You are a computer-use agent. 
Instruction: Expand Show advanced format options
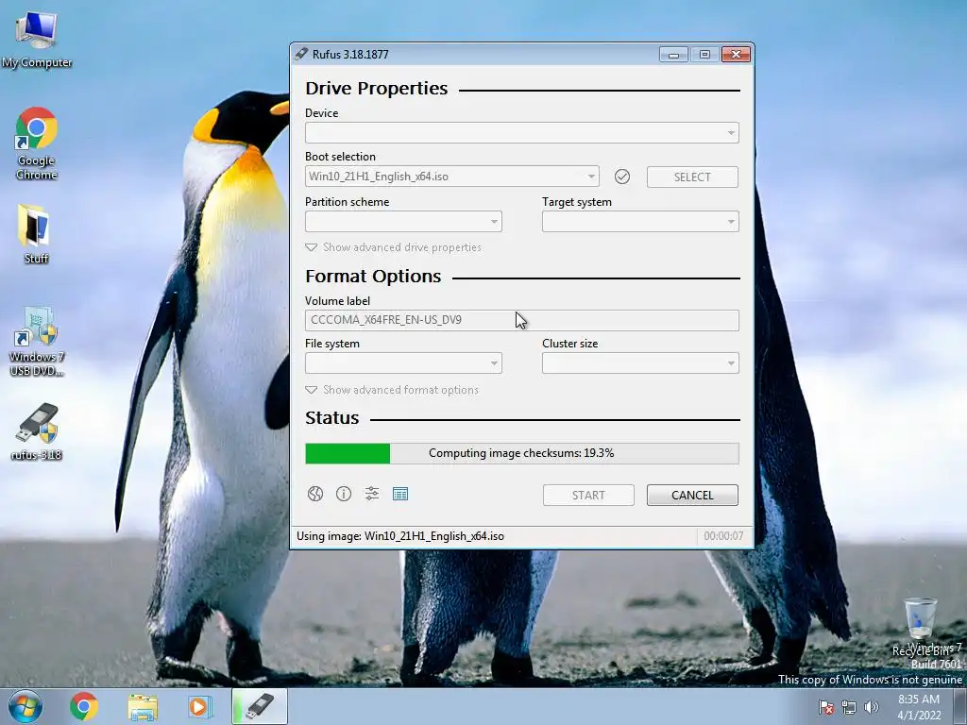[x=392, y=390]
